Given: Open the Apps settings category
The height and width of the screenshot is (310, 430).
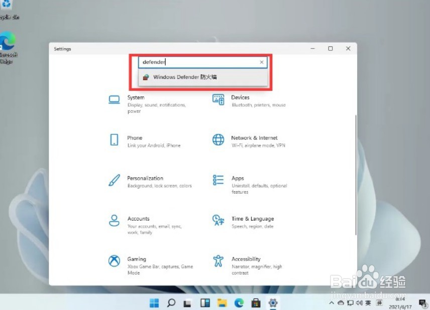Looking at the screenshot, I should click(250, 185).
